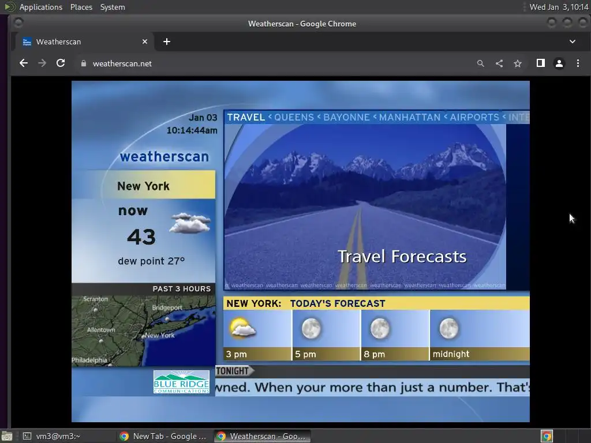Go back using the browser back arrow
This screenshot has width=591, height=443.
point(23,63)
